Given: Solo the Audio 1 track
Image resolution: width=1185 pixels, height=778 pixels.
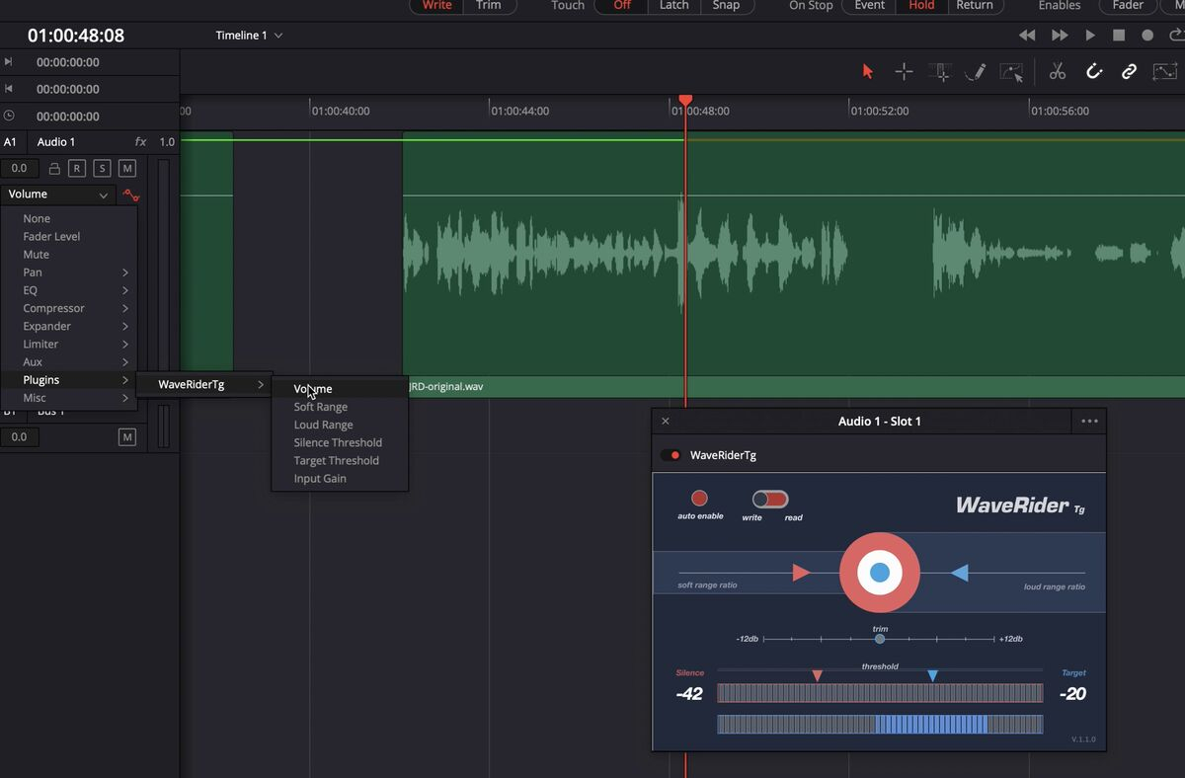Looking at the screenshot, I should 103,169.
